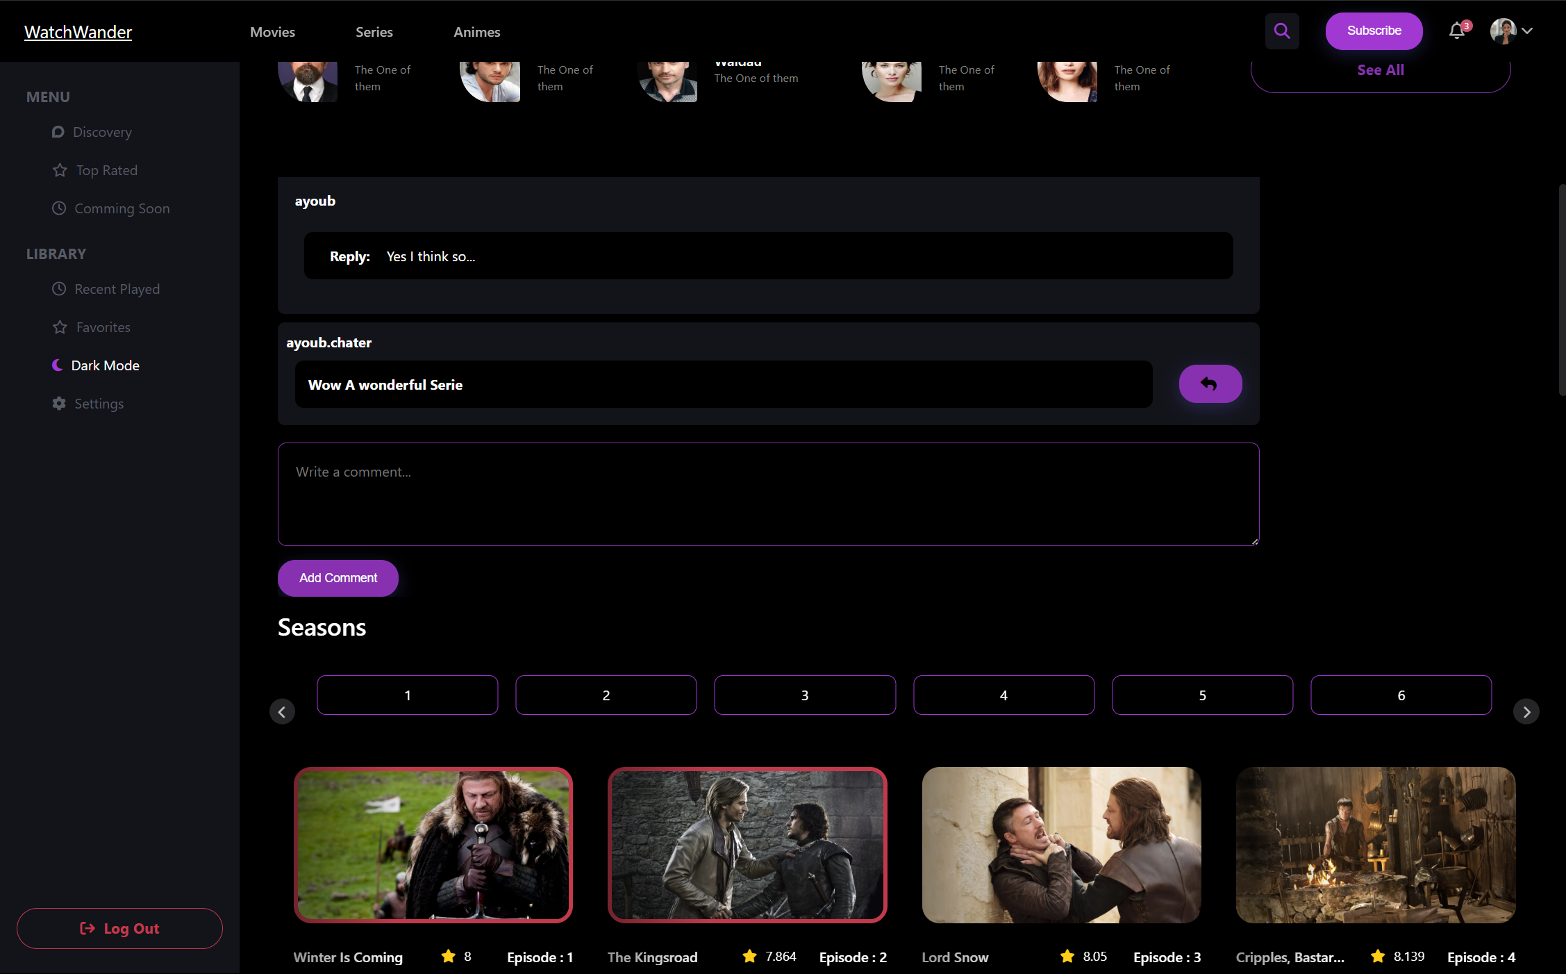The height and width of the screenshot is (974, 1566).
Task: Open Settings in the sidebar
Action: click(88, 404)
